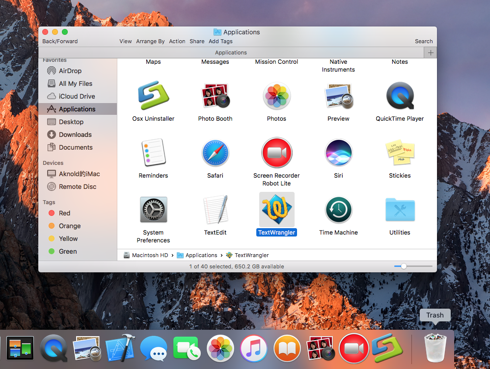Select the TextEdit icon
This screenshot has width=490, height=369.
[x=215, y=210]
